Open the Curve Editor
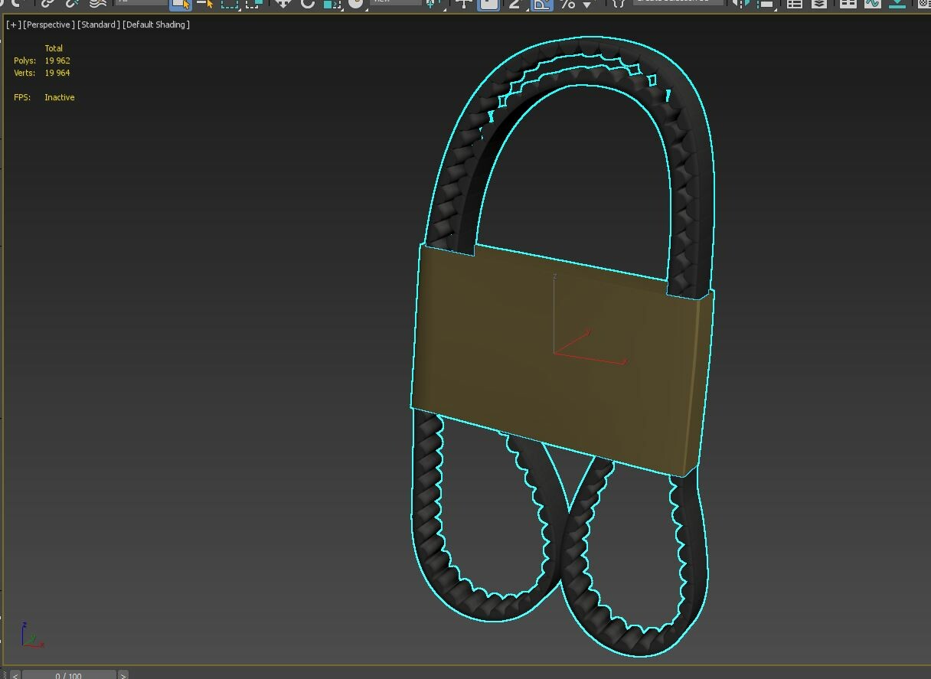The height and width of the screenshot is (679, 931). coord(872,4)
